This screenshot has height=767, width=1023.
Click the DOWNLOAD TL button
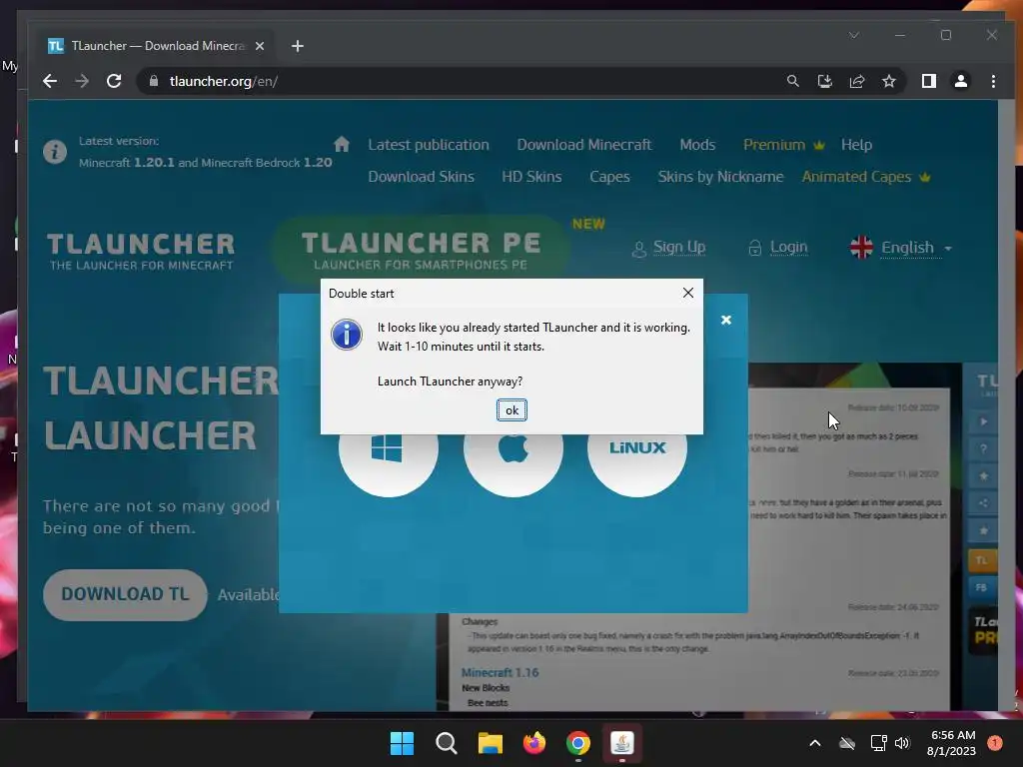click(x=125, y=594)
